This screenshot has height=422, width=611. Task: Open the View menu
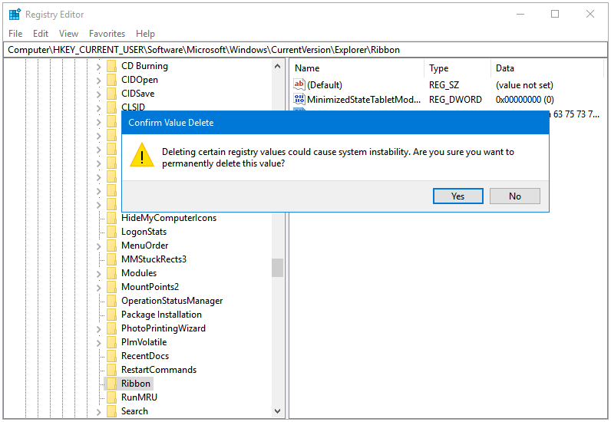click(x=68, y=34)
